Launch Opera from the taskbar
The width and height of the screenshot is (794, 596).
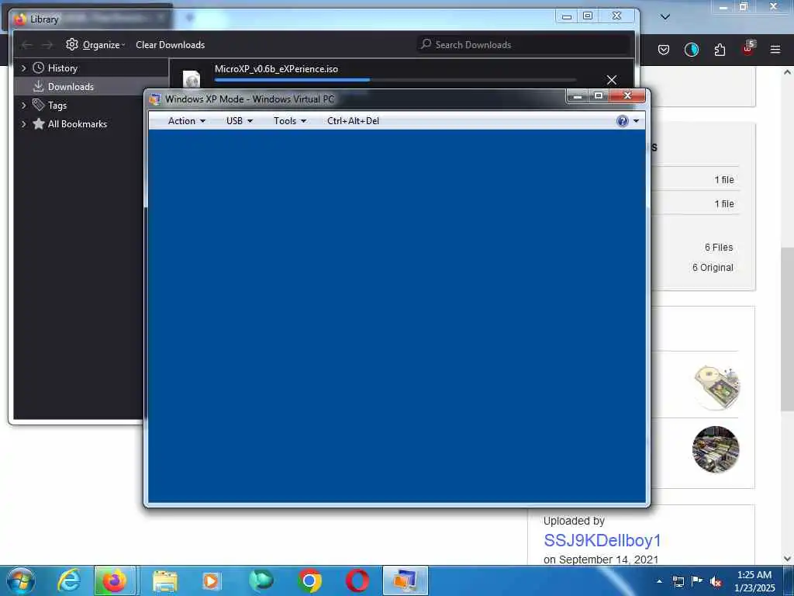357,580
